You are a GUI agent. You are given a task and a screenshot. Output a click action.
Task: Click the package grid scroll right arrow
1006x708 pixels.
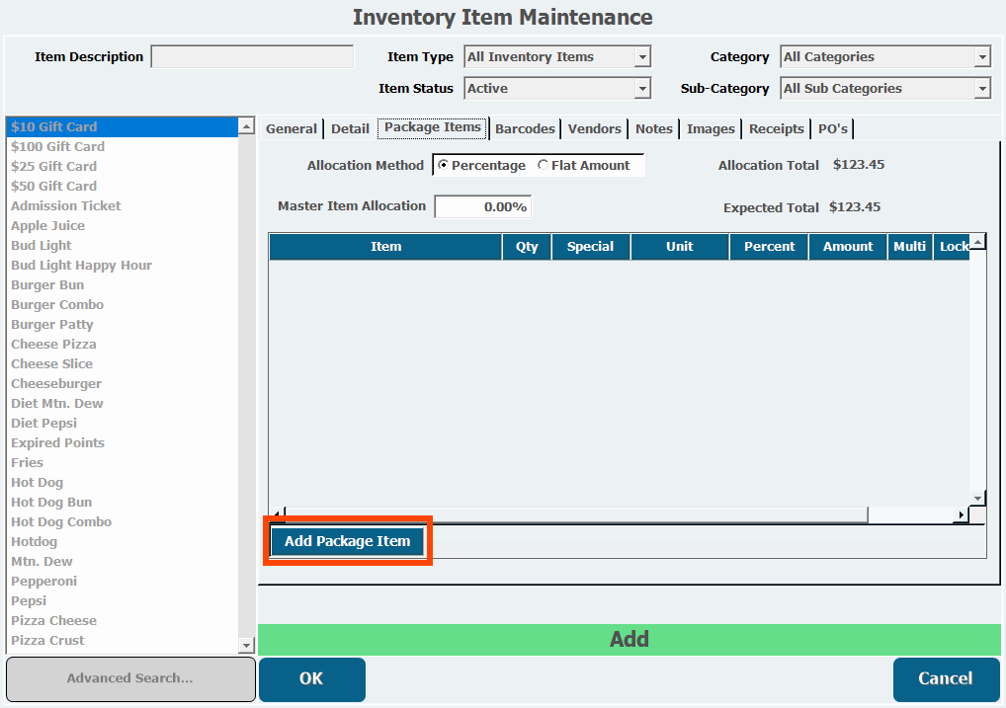961,515
